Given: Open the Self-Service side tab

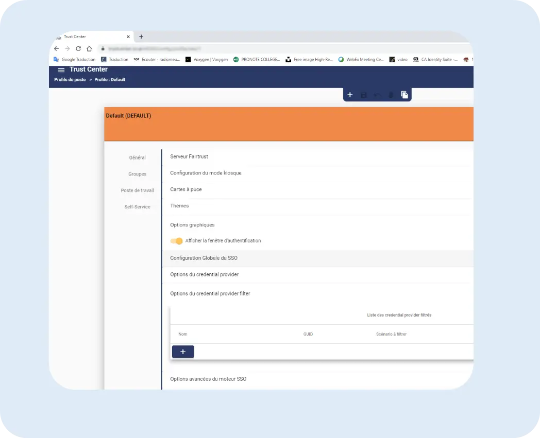Looking at the screenshot, I should pos(137,207).
